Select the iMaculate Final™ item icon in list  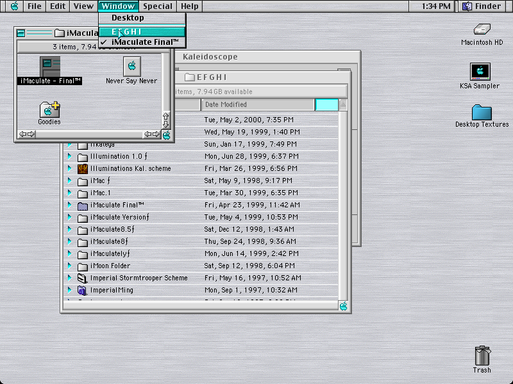tap(83, 205)
